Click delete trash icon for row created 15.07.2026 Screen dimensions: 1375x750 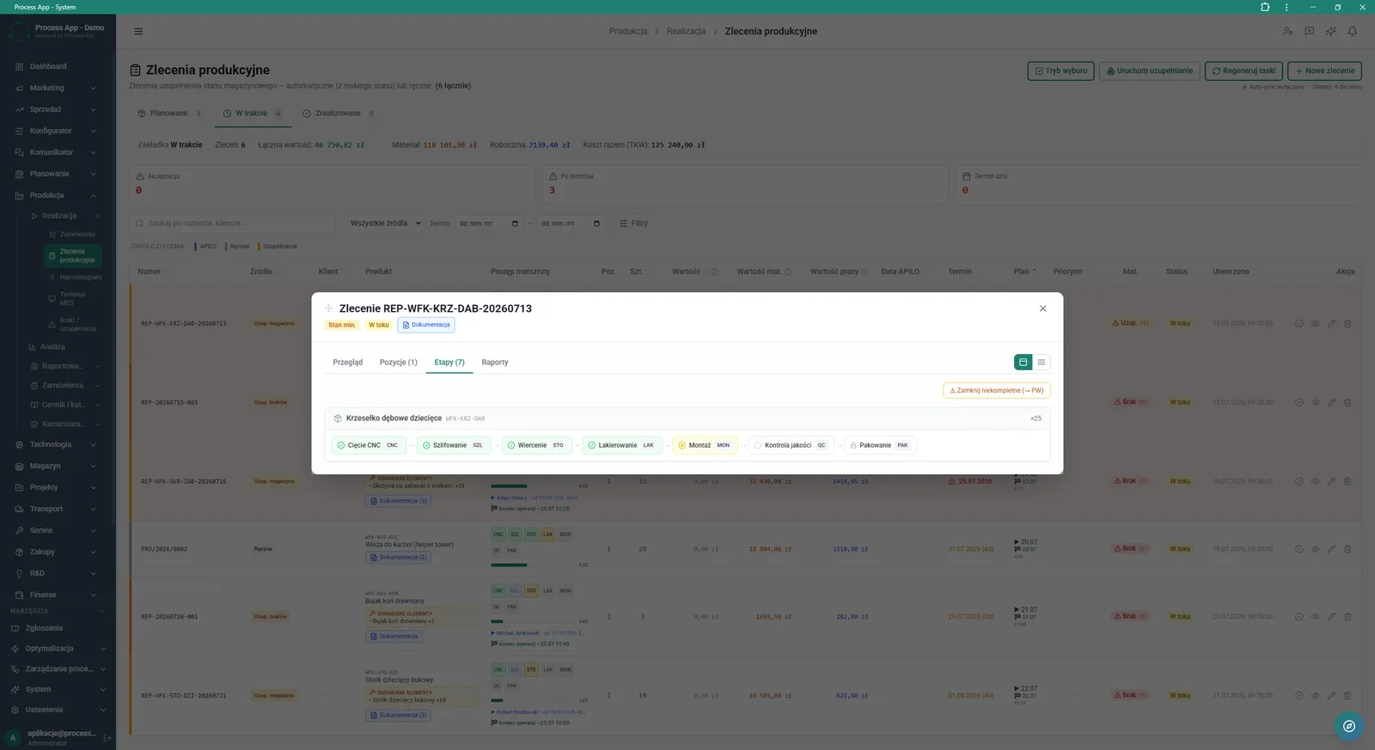click(1347, 402)
